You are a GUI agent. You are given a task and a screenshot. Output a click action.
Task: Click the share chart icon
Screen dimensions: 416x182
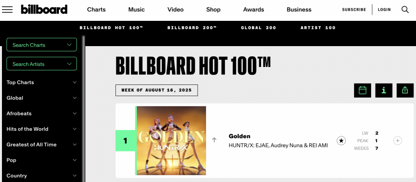tap(405, 90)
